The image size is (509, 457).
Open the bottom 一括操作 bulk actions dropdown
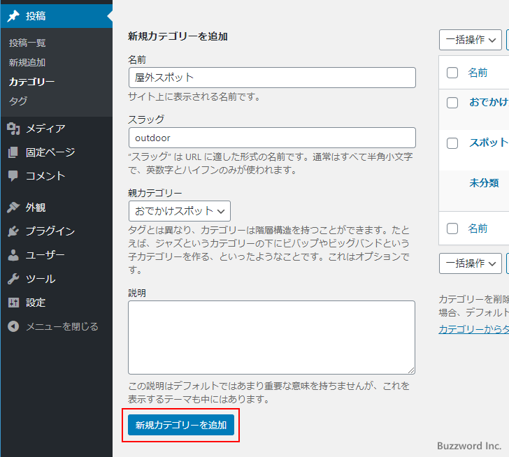(x=471, y=263)
